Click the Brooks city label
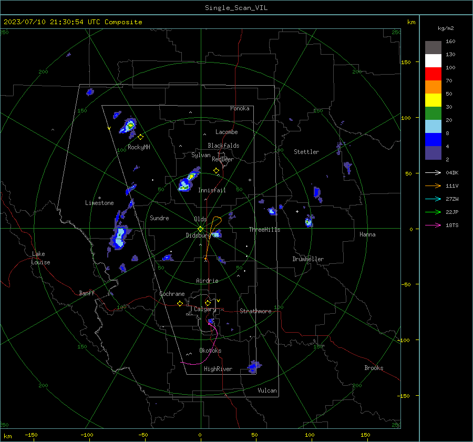The height and width of the screenshot is (442, 473). (374, 368)
